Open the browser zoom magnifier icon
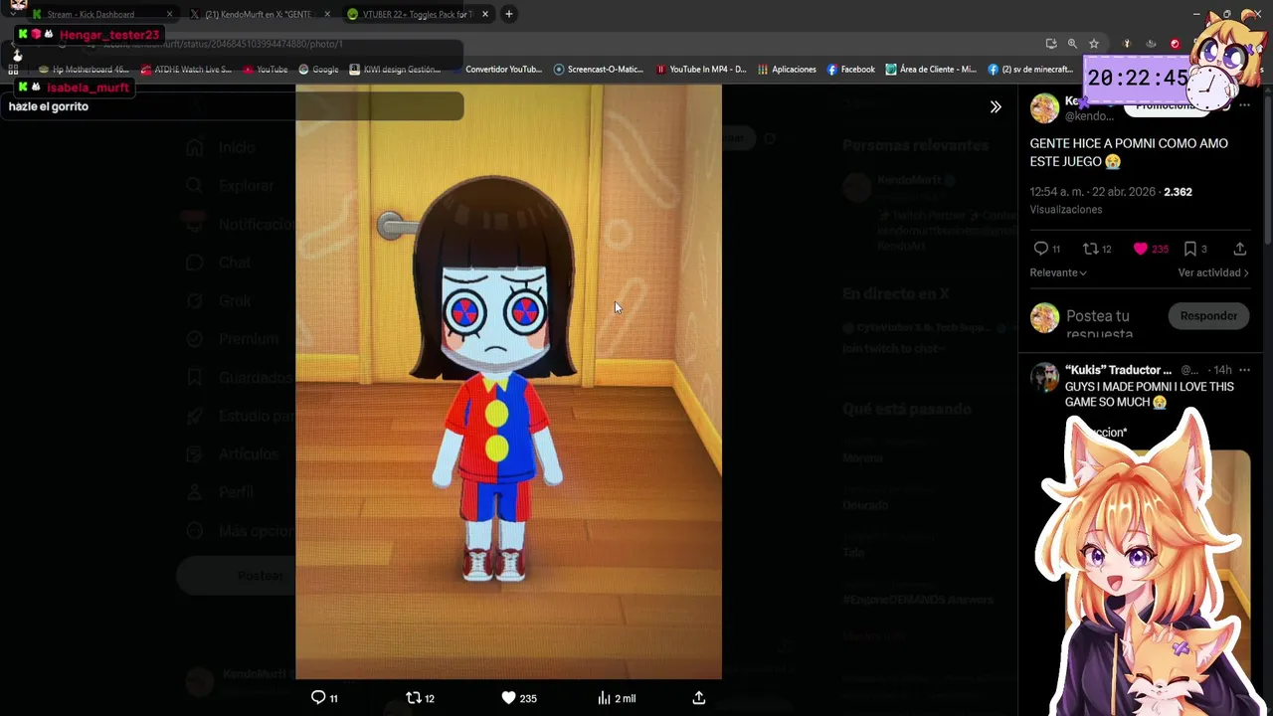This screenshot has width=1273, height=716. pyautogui.click(x=1072, y=44)
